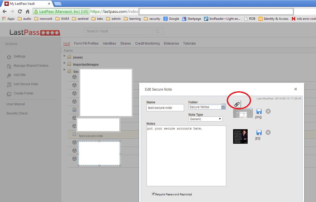Collapse the Secure Notes folder arrow
Screen dimensions: 316x202
click(64, 70)
